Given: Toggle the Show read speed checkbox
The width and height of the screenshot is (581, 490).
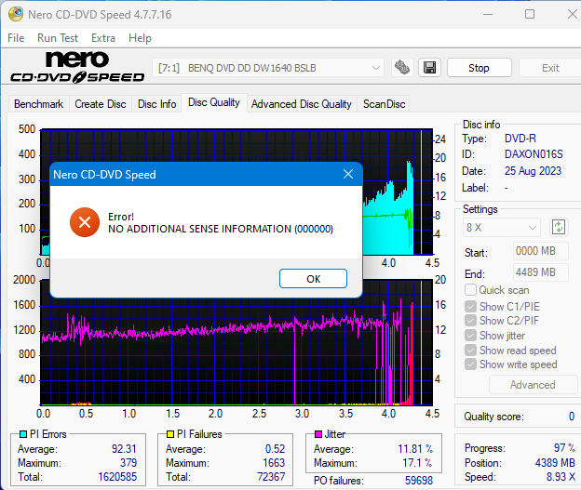Looking at the screenshot, I should (470, 350).
